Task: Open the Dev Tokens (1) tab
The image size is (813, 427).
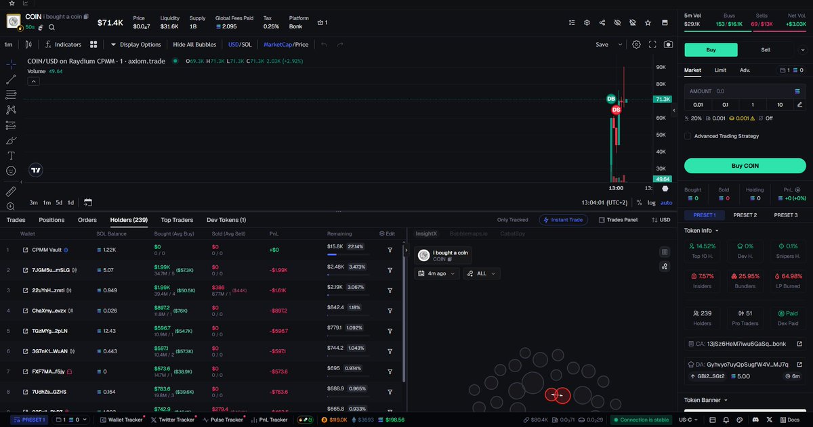Action: [226, 220]
